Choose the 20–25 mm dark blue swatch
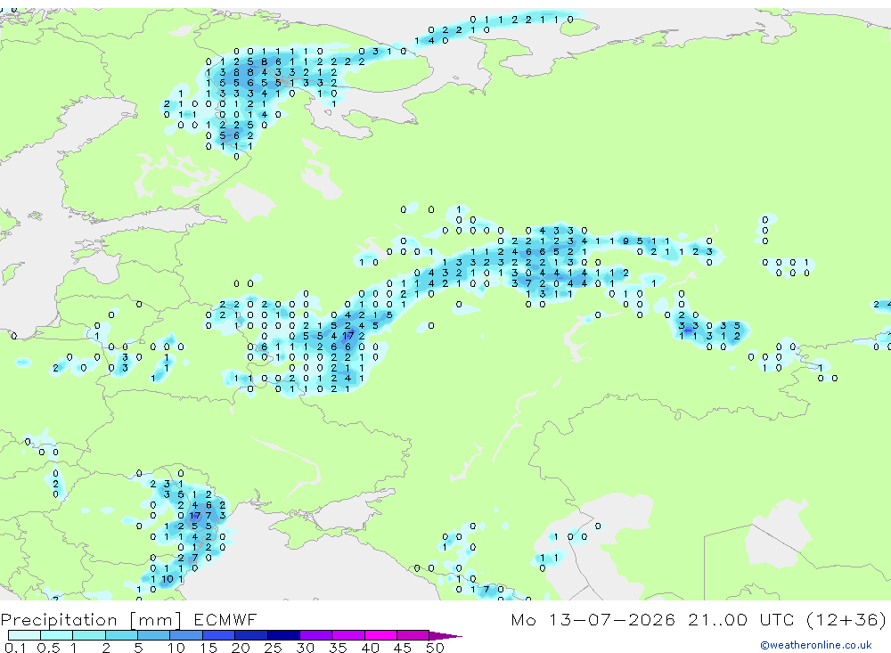 [251, 635]
